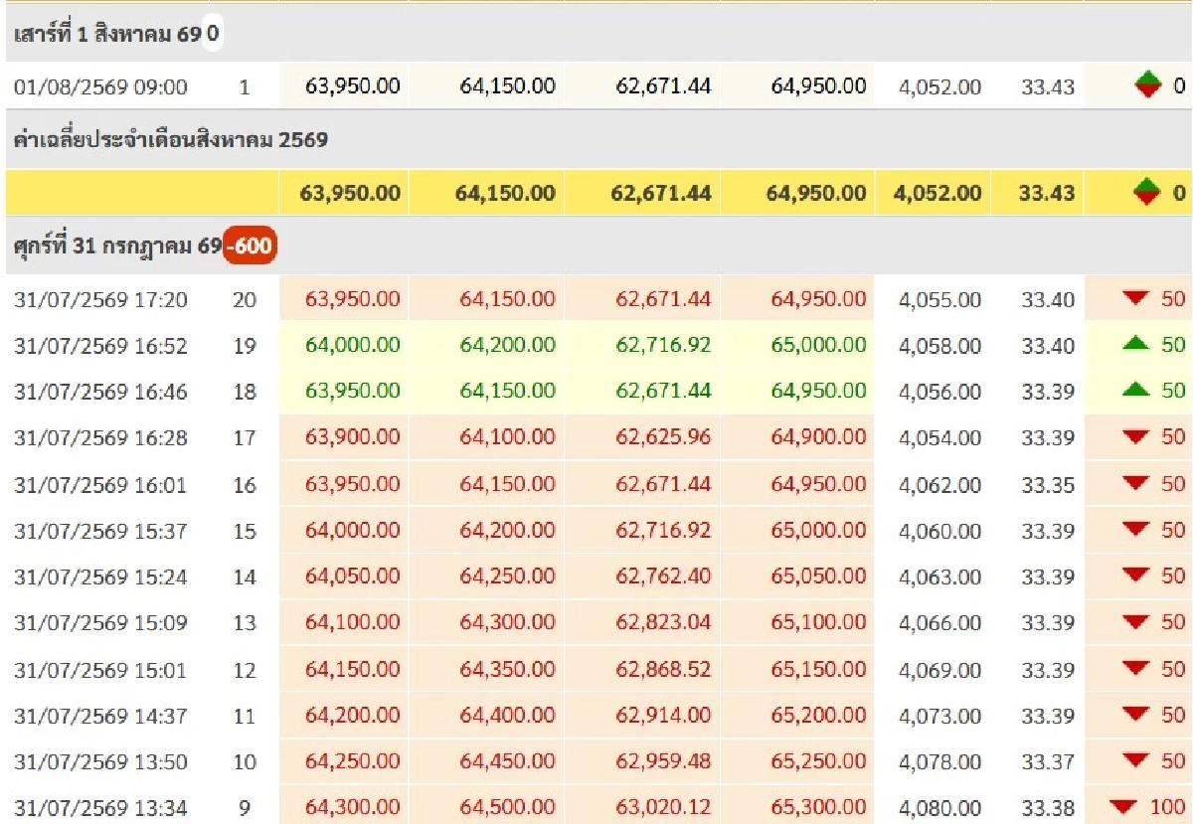Click the diamond icon in the yellow monthly average row
The height and width of the screenshot is (824, 1193).
[x=1146, y=193]
